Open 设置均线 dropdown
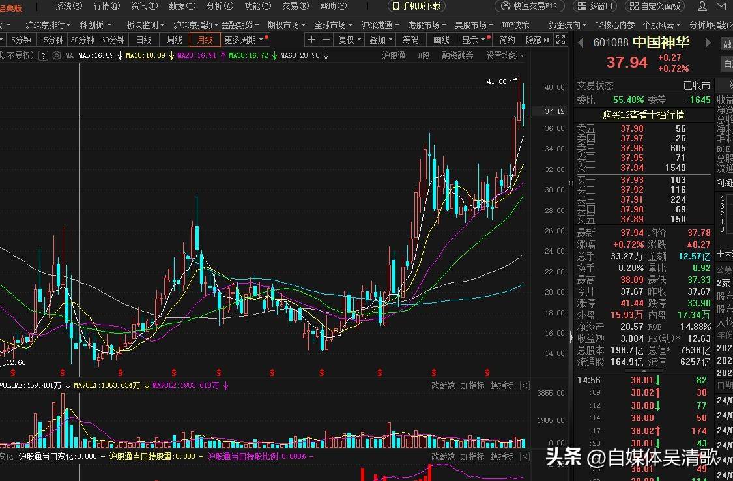The width and height of the screenshot is (733, 481). pyautogui.click(x=505, y=55)
